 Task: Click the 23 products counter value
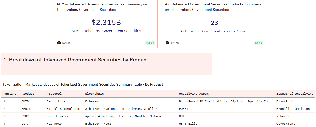(214, 23)
